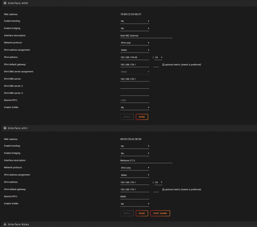
Task: Click the eth1 Port Down button
Action: (x=160, y=213)
